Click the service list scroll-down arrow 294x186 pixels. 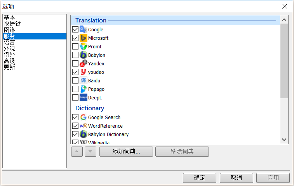click(x=284, y=140)
